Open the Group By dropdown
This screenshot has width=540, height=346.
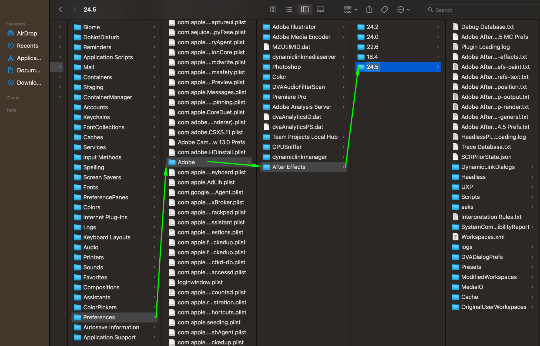coord(351,10)
